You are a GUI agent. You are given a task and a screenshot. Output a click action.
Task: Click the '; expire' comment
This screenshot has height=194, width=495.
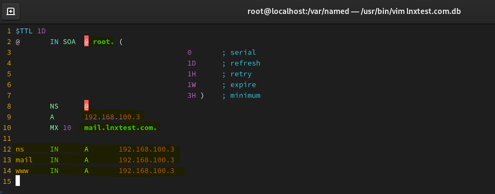tap(239, 85)
